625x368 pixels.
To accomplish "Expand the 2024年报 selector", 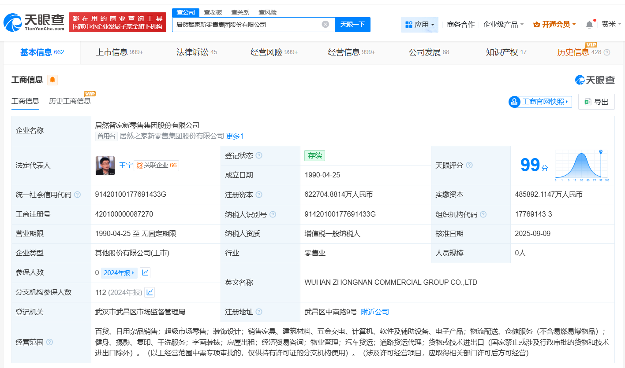I will (x=118, y=272).
